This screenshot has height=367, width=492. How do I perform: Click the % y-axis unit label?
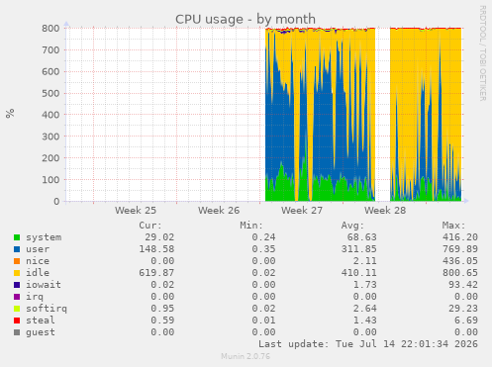(10, 113)
